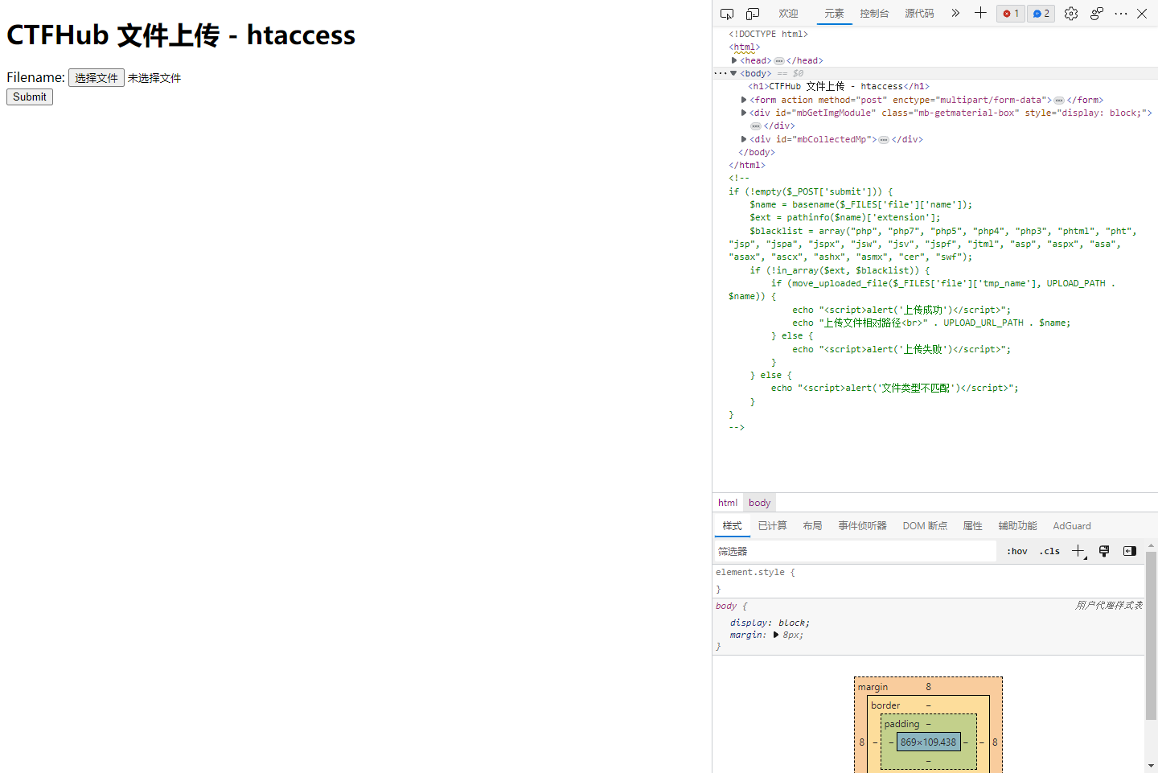Expand mbGetImgModule div ellipsis badge
Screen dimensions: 1158x773
coord(756,126)
